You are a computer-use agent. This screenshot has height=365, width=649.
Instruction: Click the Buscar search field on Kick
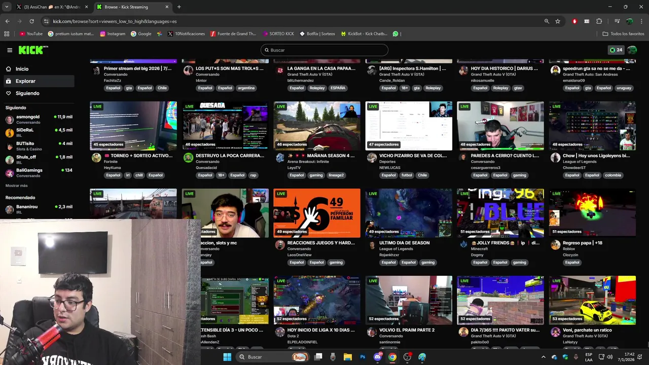click(324, 50)
